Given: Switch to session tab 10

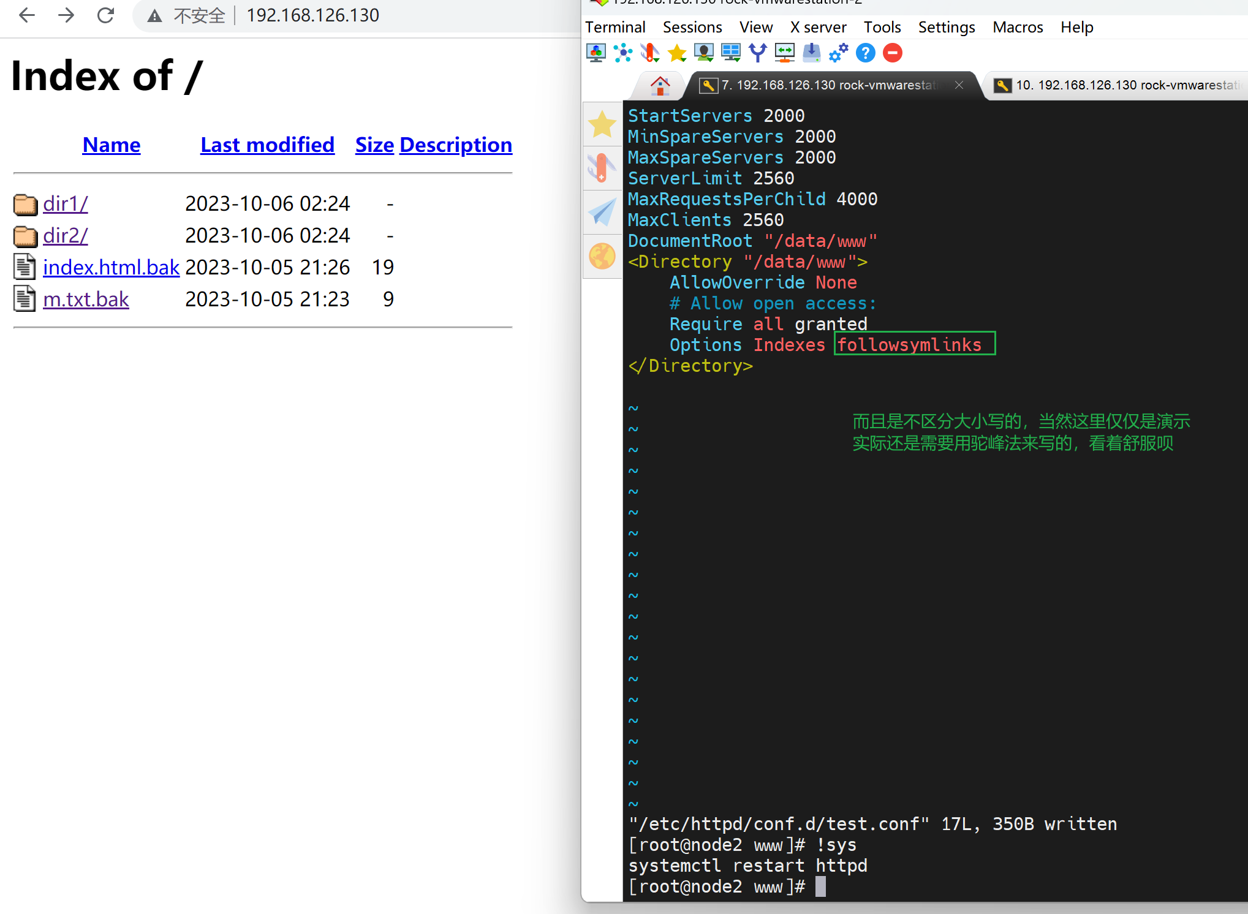Looking at the screenshot, I should tap(1115, 86).
